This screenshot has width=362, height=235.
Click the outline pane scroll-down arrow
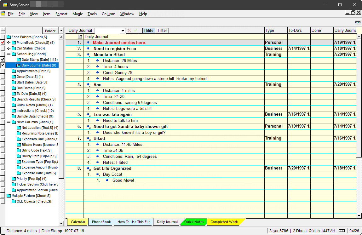click(x=359, y=216)
